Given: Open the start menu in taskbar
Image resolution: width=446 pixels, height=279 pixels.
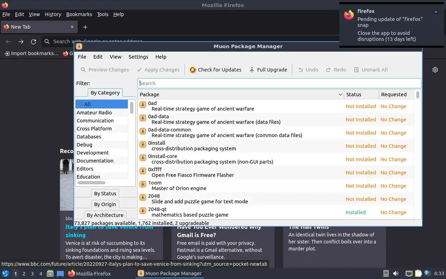Looking at the screenshot, I should [5, 273].
